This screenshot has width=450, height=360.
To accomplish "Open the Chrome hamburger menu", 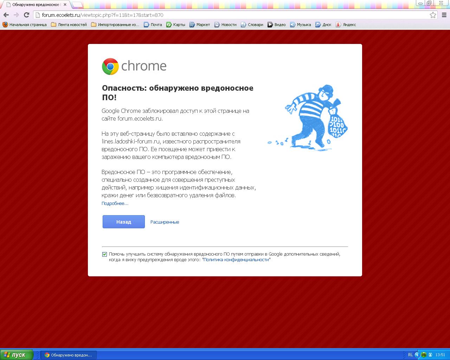I will click(444, 15).
